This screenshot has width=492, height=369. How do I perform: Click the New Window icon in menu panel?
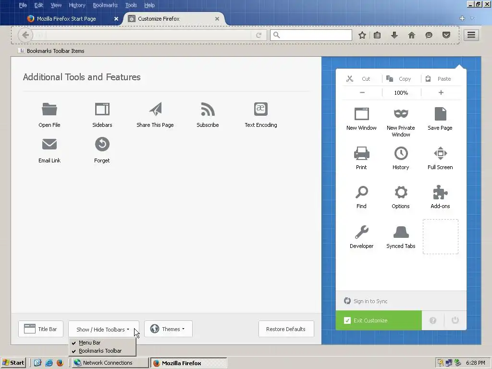361,114
